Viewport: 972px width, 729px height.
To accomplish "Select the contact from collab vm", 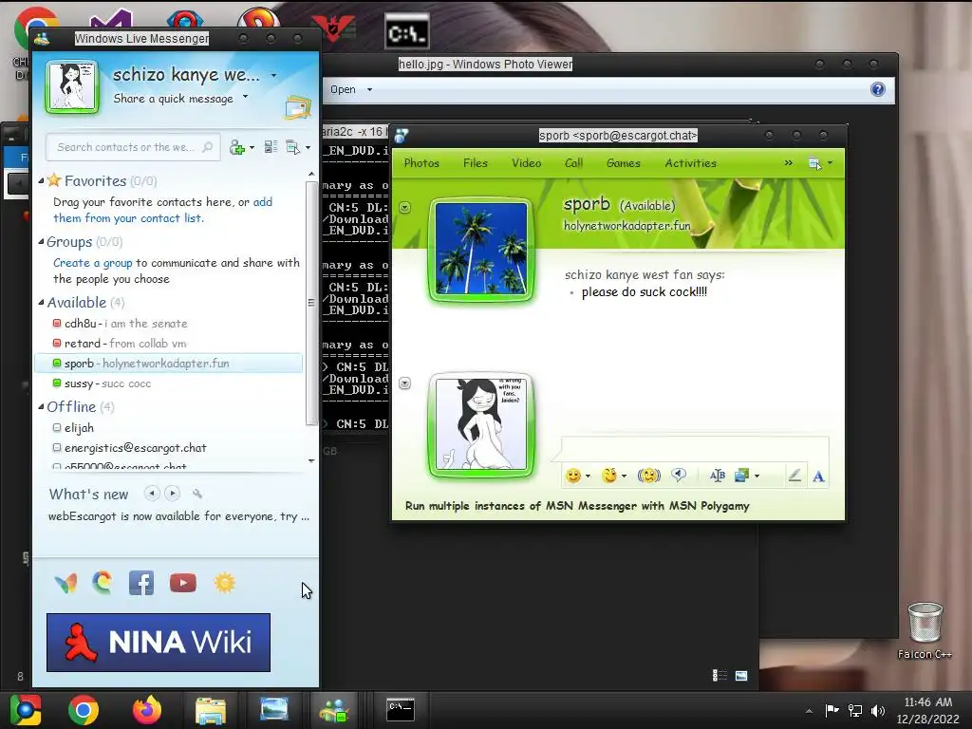I will (169, 344).
